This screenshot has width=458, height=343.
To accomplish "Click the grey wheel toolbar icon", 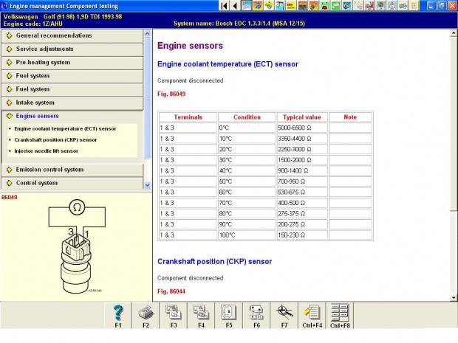I will (x=380, y=6).
